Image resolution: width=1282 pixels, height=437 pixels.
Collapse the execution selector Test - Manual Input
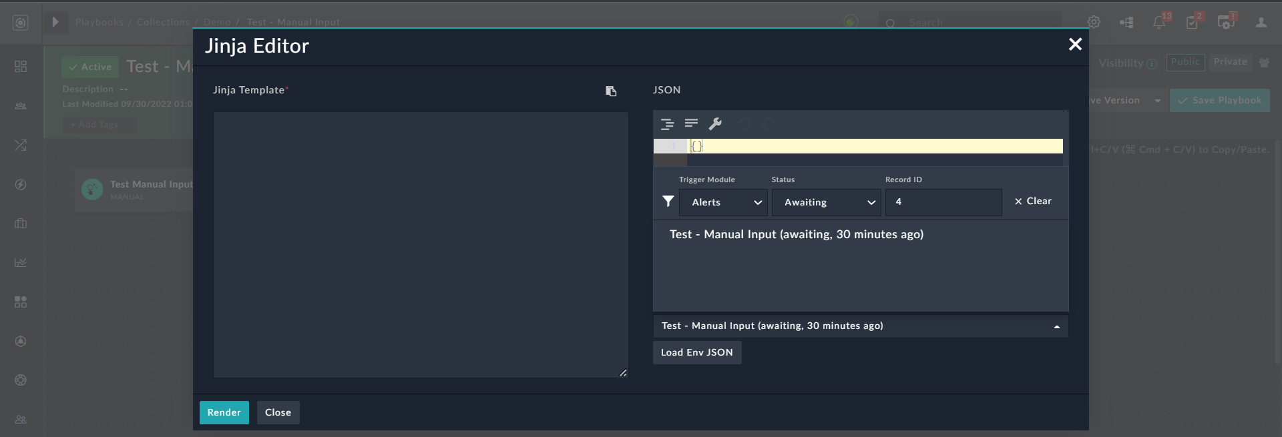(861, 326)
